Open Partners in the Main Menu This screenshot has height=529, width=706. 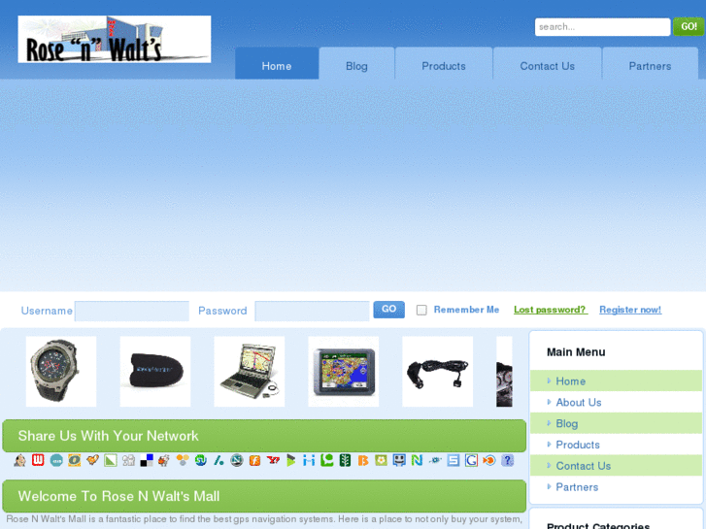pyautogui.click(x=616, y=486)
